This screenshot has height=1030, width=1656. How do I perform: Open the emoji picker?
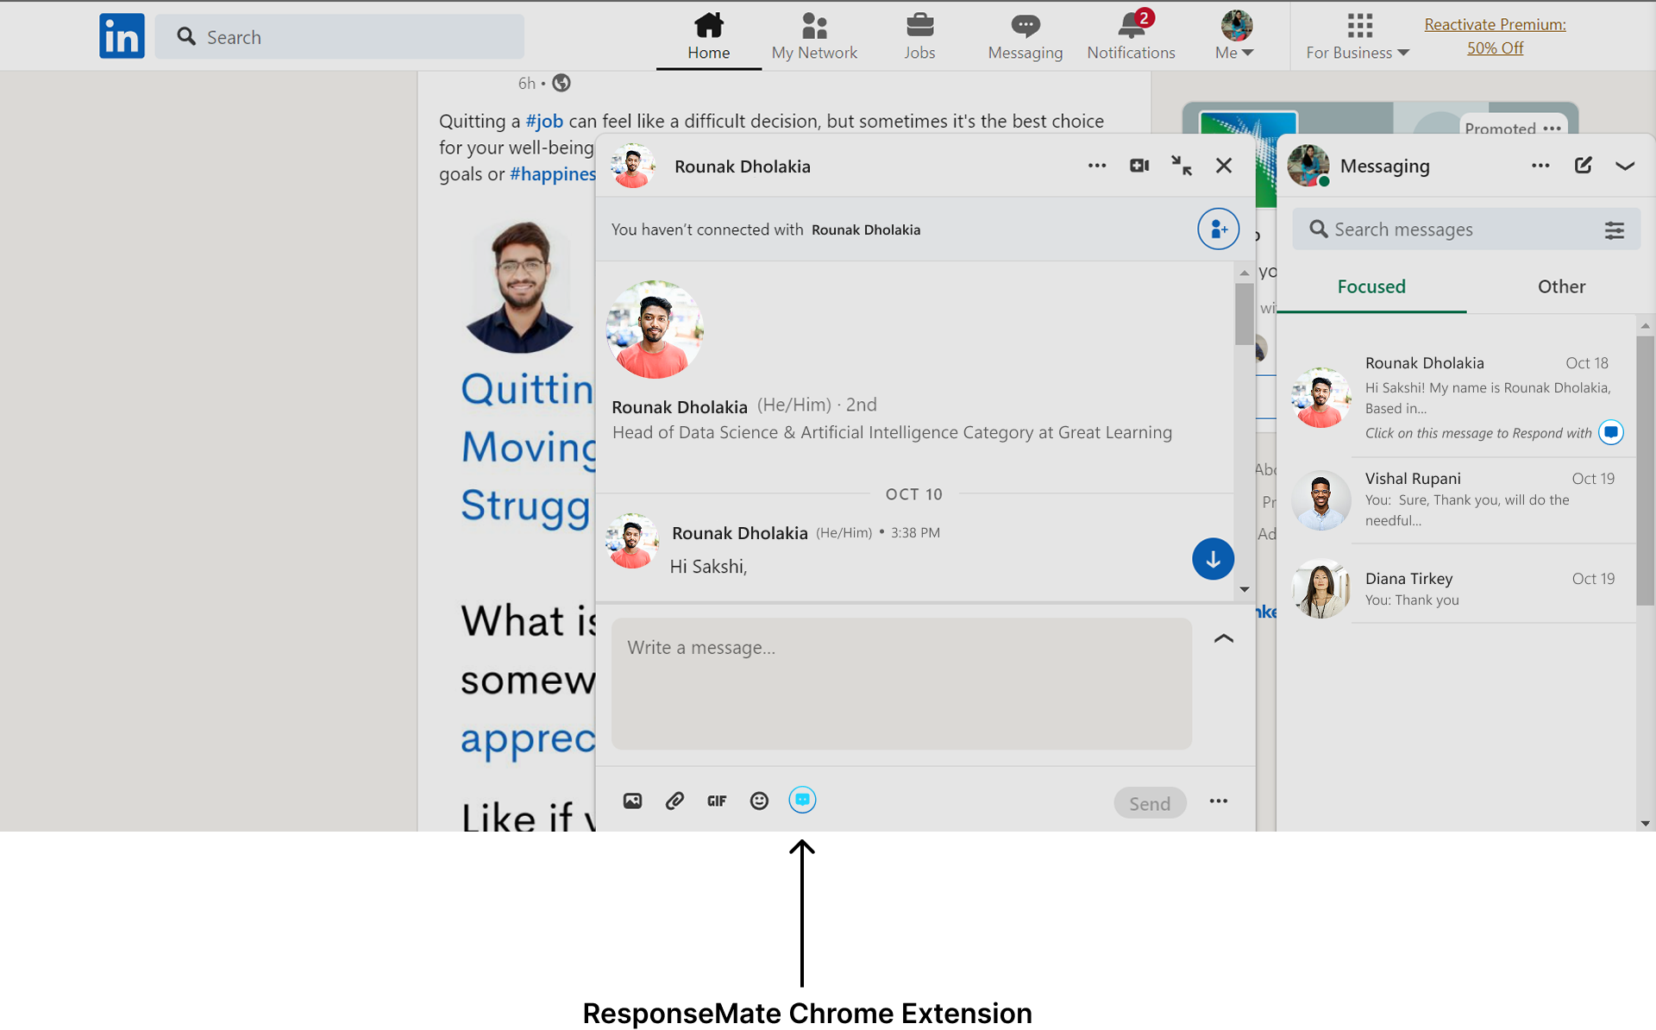[x=759, y=801]
